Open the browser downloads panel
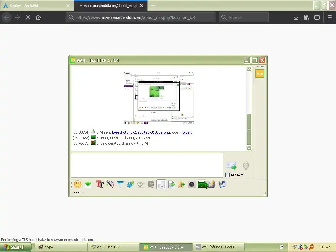The height and width of the screenshot is (252, 336). tap(296, 17)
